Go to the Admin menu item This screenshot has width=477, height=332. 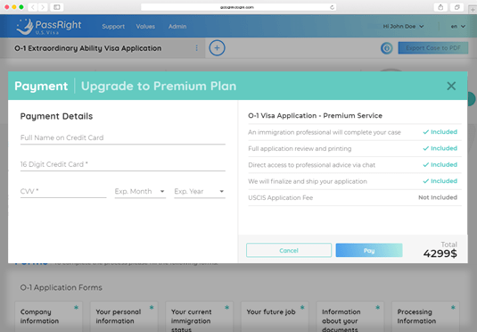pos(177,27)
